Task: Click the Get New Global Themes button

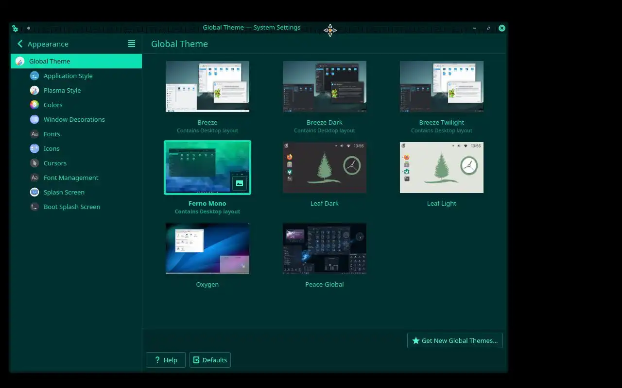Action: [x=455, y=340]
